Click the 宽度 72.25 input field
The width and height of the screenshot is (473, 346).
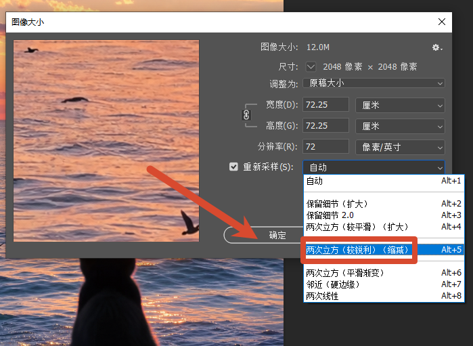(325, 104)
